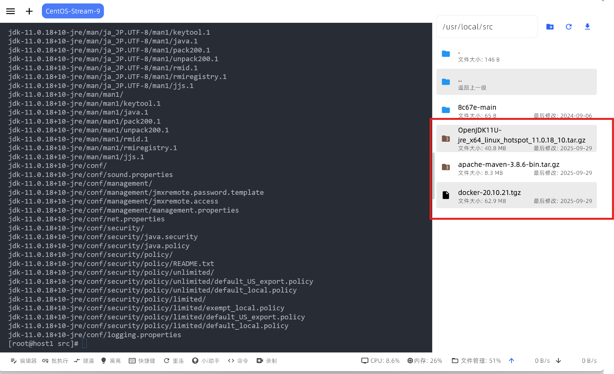
Task: Select apache-maven-3.8.6-bin.tar.gz file
Action: [516, 168]
